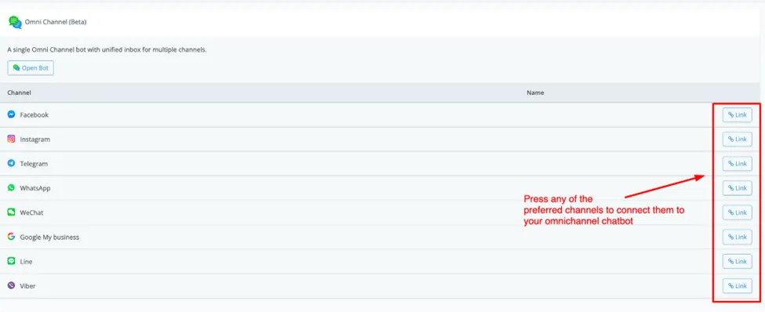Click the Instagram channel icon
This screenshot has height=312, width=765.
coord(11,139)
